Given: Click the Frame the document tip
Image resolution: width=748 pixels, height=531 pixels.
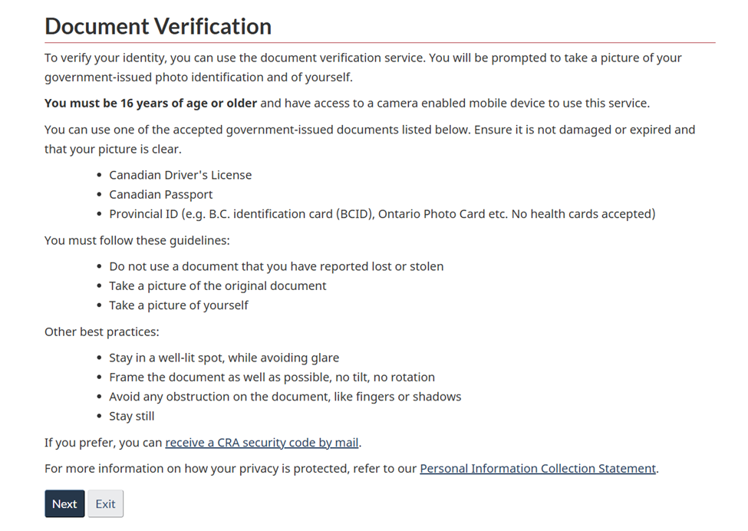Looking at the screenshot, I should [272, 378].
